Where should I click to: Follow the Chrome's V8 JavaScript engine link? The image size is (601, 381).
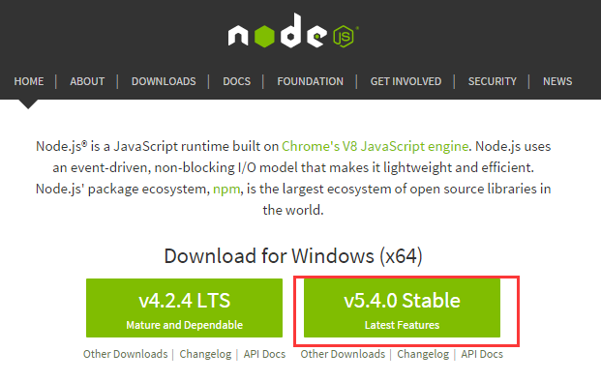375,146
